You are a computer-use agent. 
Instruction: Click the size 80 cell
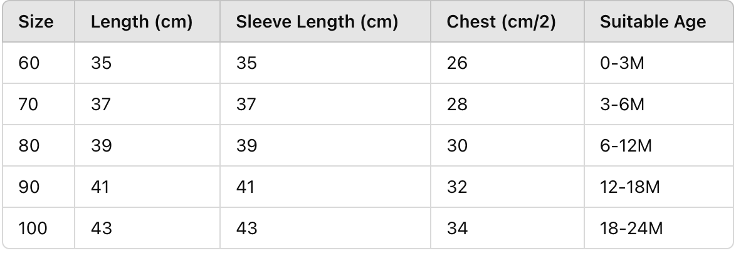[x=29, y=146]
